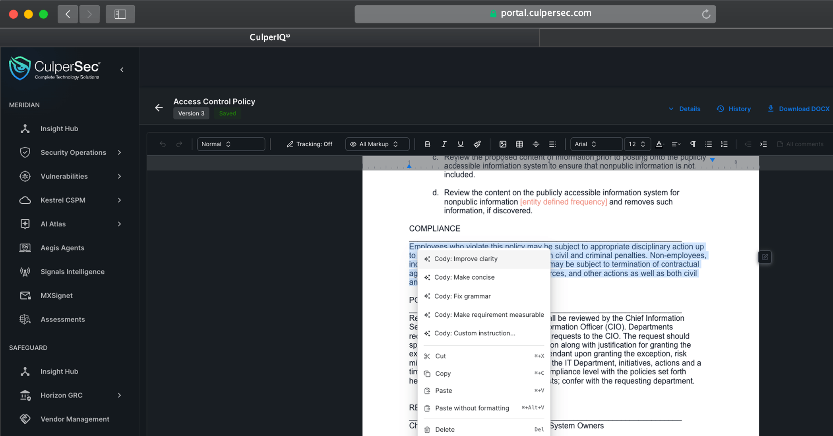Download the policy as DOCX
Viewport: 833px width, 436px height.
[x=798, y=109]
